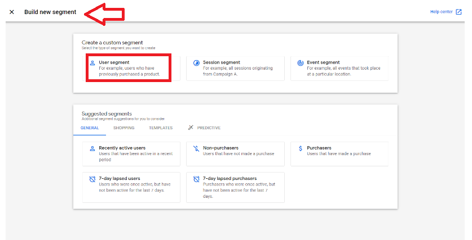
Task: Click the Suggested segments heading
Action: 107,114
